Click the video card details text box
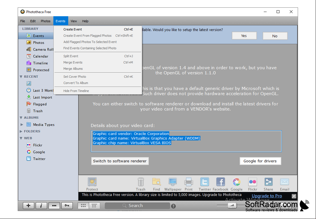 pyautogui.click(x=186, y=141)
